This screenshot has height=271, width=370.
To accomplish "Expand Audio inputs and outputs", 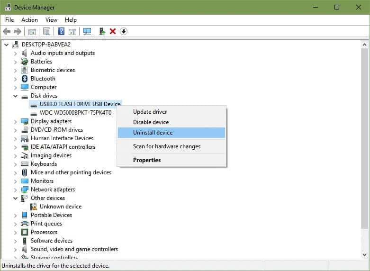I will coord(15,54).
